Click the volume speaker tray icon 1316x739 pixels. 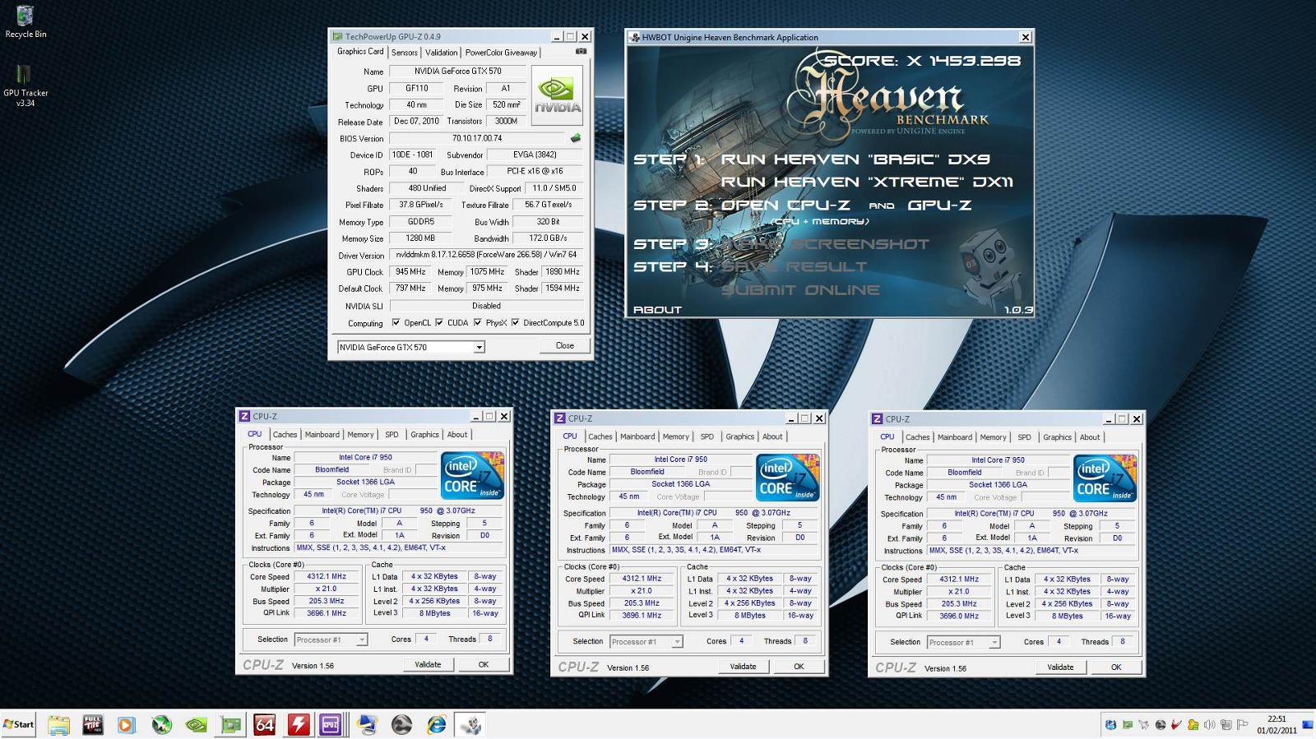coord(1209,724)
